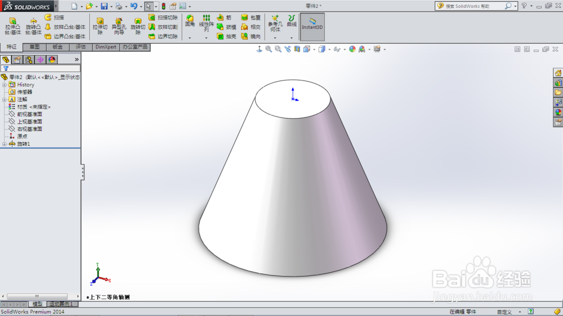Viewport: 563px width, 316px height.
Task: Switch to the 模型 (Model) bottom tab
Action: tap(37, 304)
